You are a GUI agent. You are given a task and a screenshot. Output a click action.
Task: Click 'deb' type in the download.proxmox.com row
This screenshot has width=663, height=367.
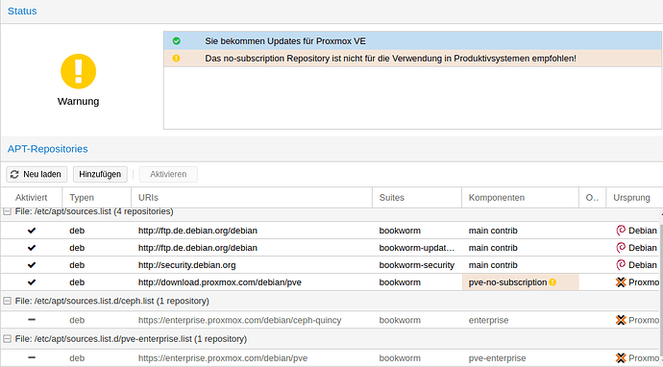click(x=77, y=282)
